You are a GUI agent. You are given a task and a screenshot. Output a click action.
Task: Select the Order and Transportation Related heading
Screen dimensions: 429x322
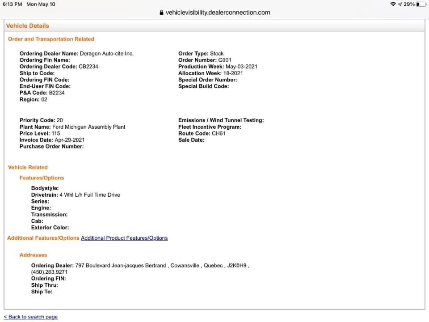(51, 39)
